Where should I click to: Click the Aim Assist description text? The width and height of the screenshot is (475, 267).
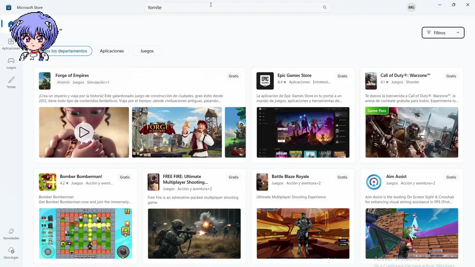(410, 200)
